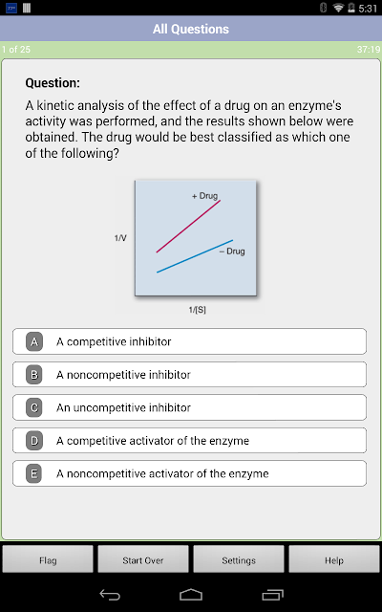Tap the Android home icon
The height and width of the screenshot is (612, 382).
(191, 595)
